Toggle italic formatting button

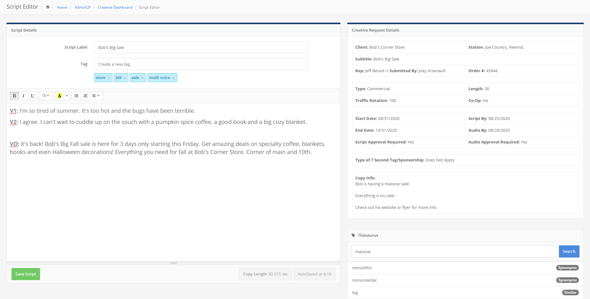point(23,96)
